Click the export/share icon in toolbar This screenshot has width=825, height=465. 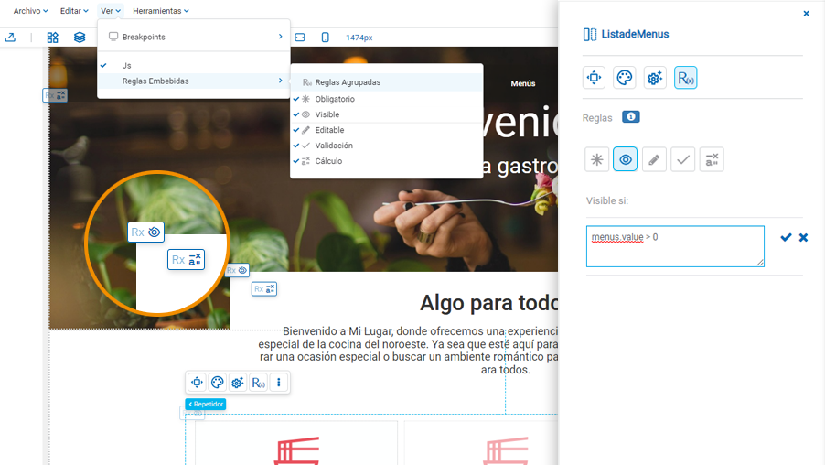10,38
